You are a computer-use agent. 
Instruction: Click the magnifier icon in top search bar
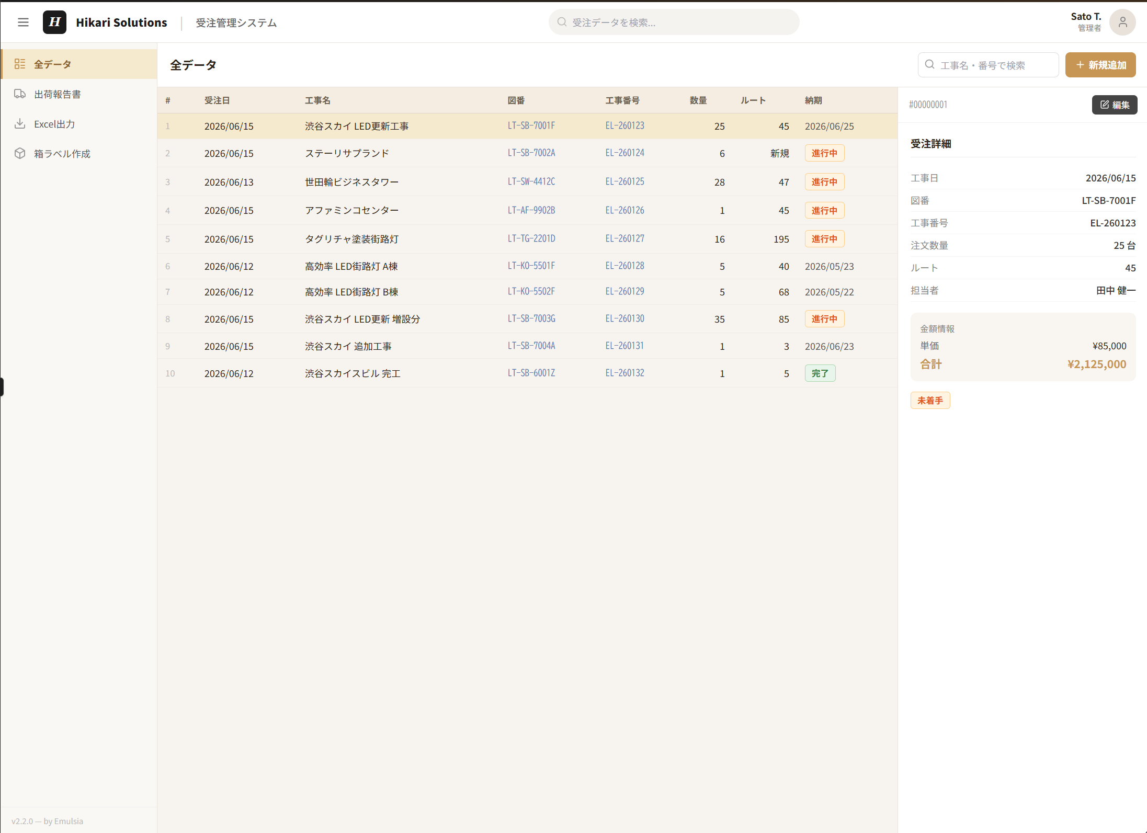click(x=562, y=22)
